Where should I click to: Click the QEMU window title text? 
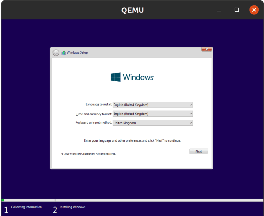[132, 10]
